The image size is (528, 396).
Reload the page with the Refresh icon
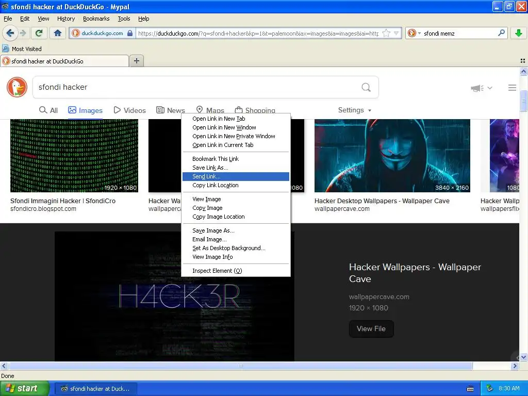39,33
